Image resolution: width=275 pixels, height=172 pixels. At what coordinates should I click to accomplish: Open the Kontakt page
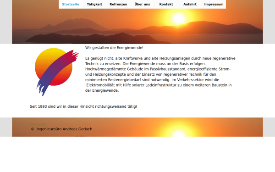166,4
